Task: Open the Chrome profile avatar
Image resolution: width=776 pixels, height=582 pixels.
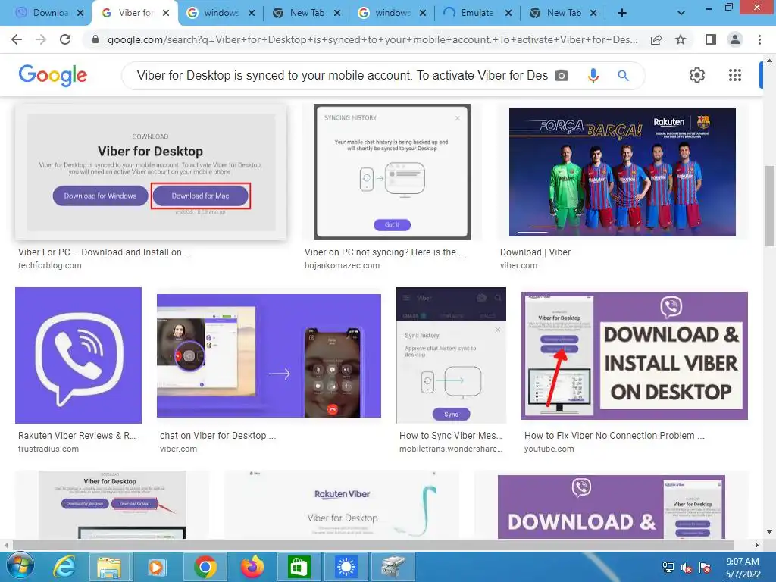Action: point(735,39)
